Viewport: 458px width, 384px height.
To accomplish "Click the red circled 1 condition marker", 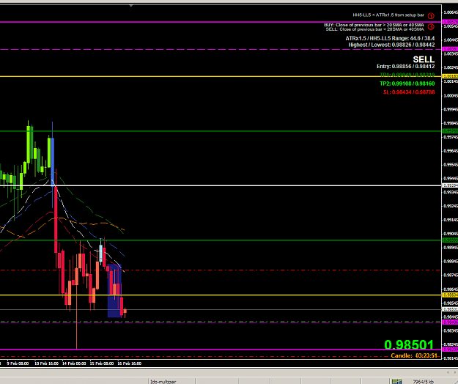I will pos(431,16).
